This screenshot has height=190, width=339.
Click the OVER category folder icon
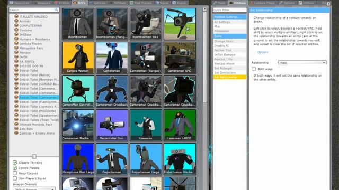16,57
